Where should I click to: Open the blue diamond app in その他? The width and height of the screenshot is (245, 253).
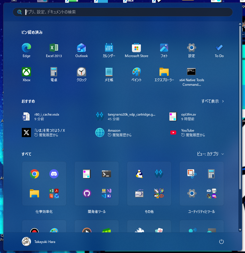pyautogui.click(x=159, y=174)
